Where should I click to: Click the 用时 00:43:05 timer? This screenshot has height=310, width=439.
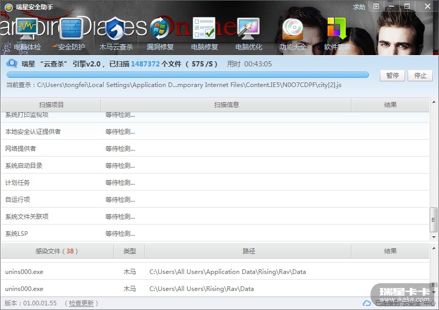tap(249, 64)
